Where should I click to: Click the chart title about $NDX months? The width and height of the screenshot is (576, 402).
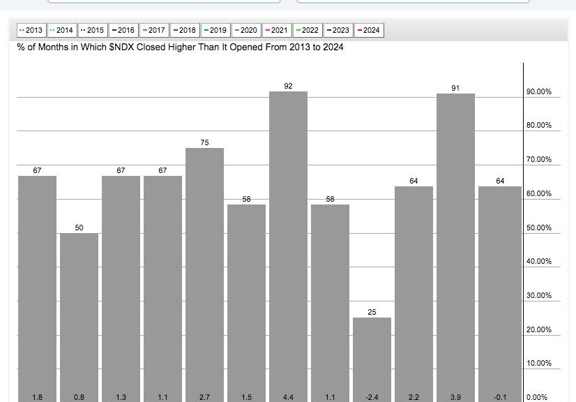coord(180,47)
